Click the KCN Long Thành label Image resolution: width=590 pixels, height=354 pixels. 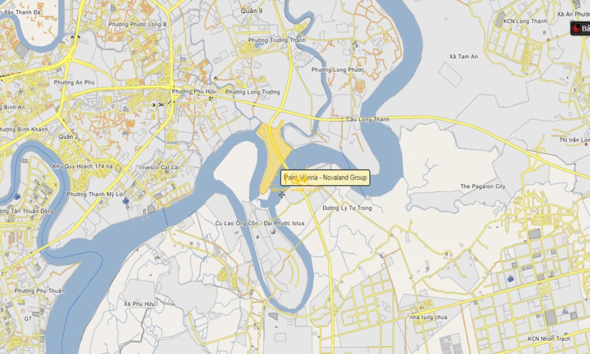(526, 22)
